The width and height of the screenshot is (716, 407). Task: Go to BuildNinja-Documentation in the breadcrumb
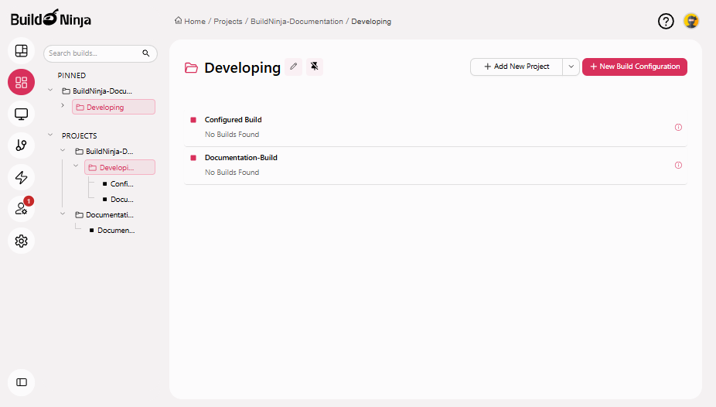click(x=297, y=22)
